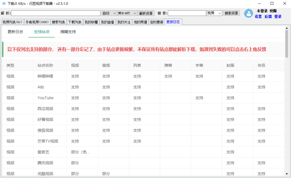Image resolution: width=291 pixels, height=178 pixels.
Task: Open the 作者视频(1000) tab
Action: 37,22
